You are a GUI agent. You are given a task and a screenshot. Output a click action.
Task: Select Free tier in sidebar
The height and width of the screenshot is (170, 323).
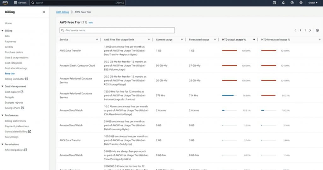pyautogui.click(x=10, y=73)
